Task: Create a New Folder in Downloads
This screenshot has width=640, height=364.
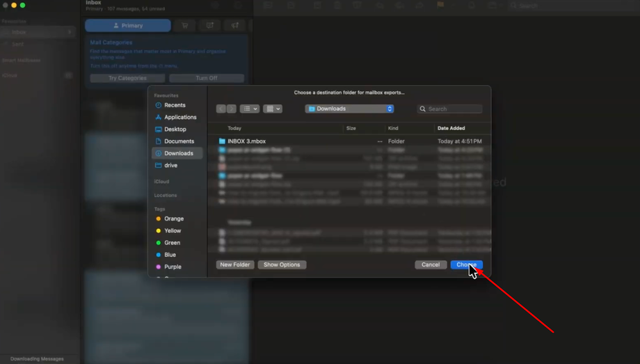Action: point(235,264)
